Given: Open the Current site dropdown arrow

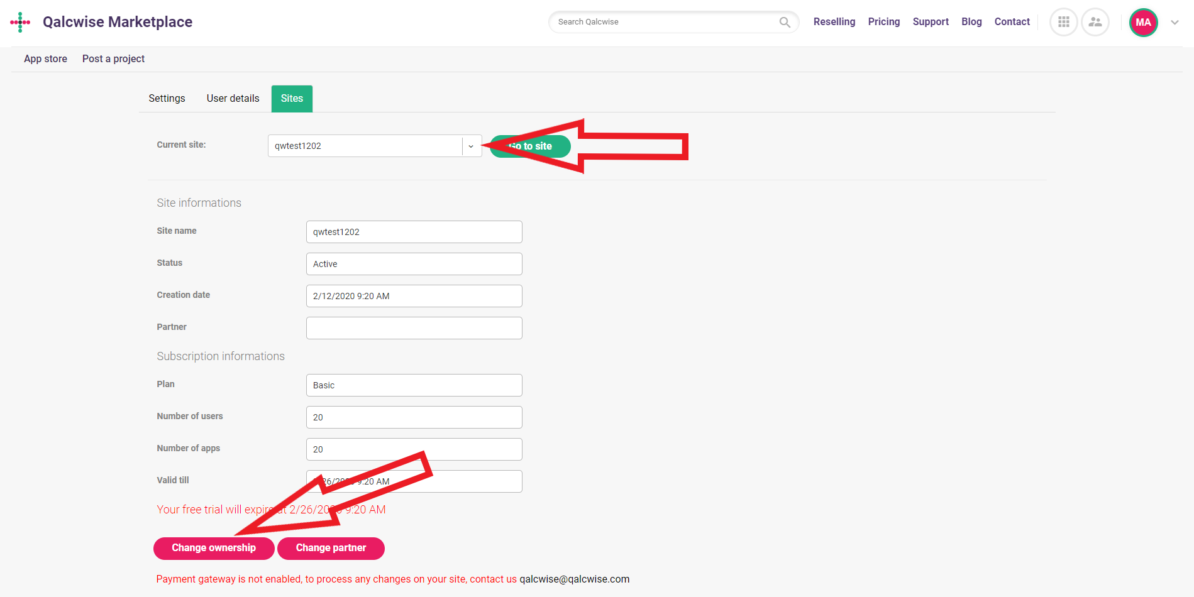Looking at the screenshot, I should [471, 146].
